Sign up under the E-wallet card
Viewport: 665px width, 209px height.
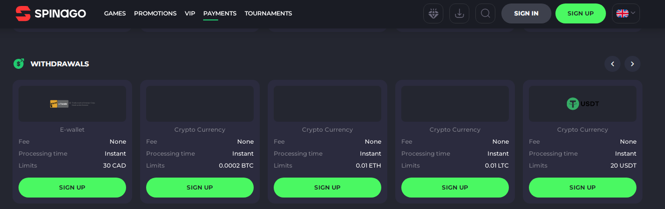[72, 188]
